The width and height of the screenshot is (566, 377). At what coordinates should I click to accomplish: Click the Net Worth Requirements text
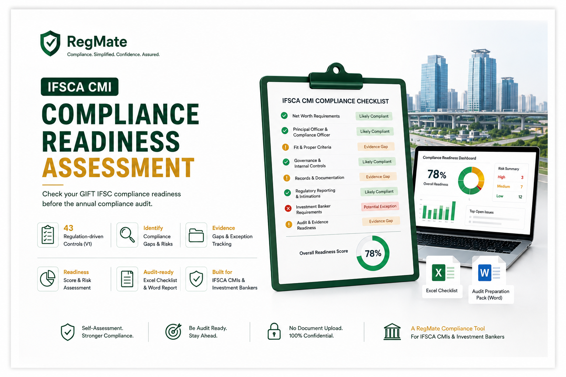coord(316,116)
